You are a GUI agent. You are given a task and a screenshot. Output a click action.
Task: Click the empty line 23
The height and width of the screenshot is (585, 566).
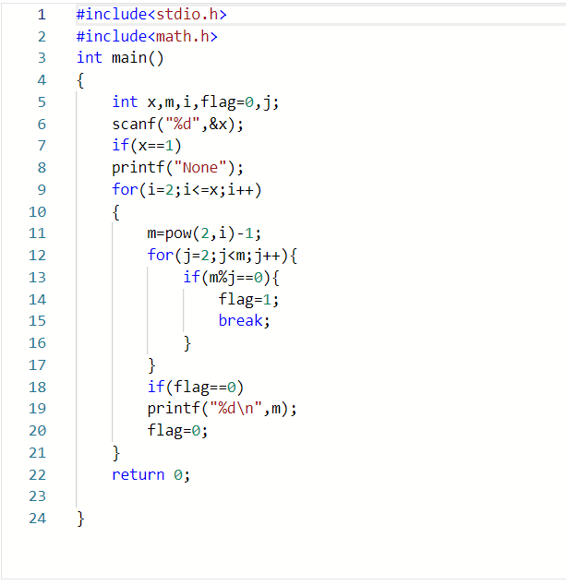click(321, 496)
